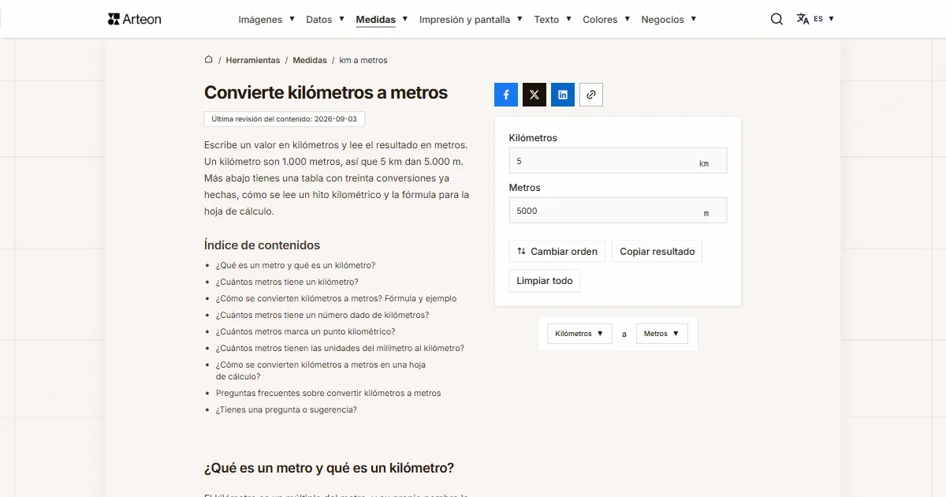This screenshot has height=497, width=946.
Task: Expand the Imágenes menu
Action: (x=266, y=19)
